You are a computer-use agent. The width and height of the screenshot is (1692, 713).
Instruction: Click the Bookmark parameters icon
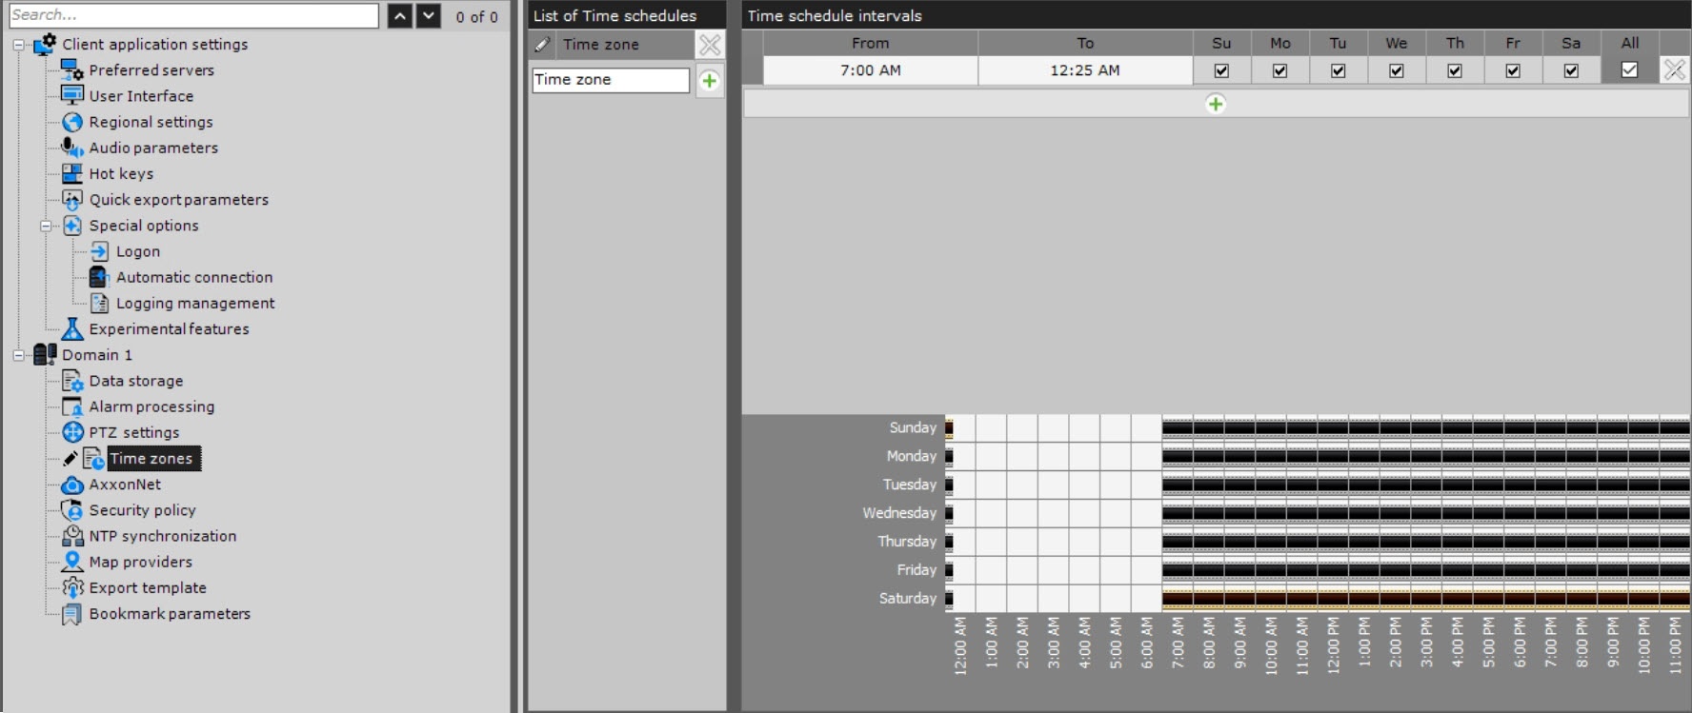[72, 614]
